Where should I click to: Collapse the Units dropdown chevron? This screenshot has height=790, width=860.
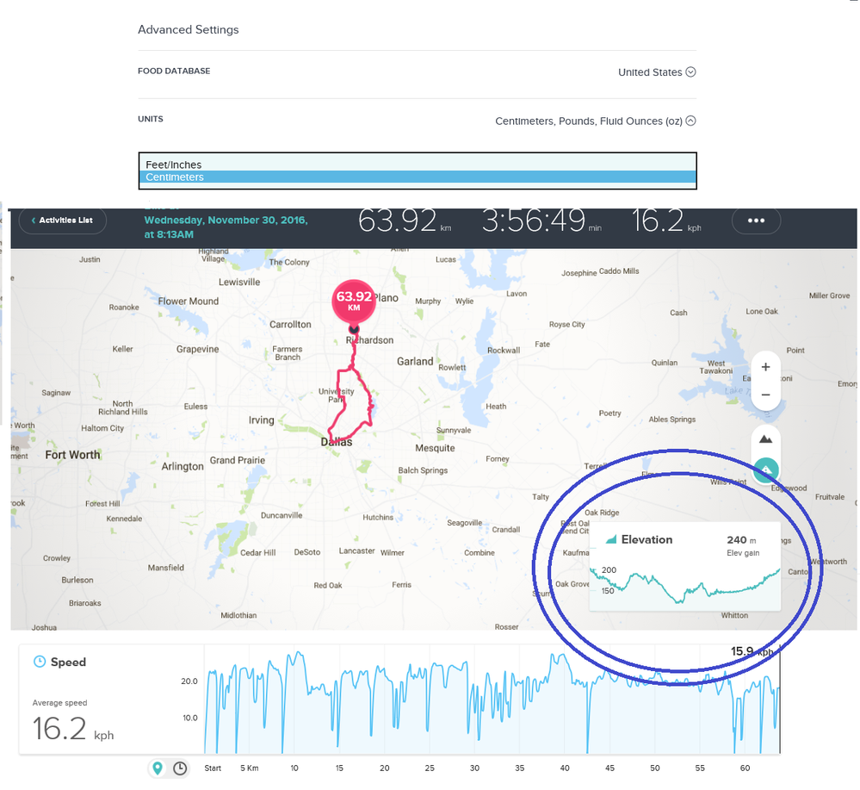691,121
